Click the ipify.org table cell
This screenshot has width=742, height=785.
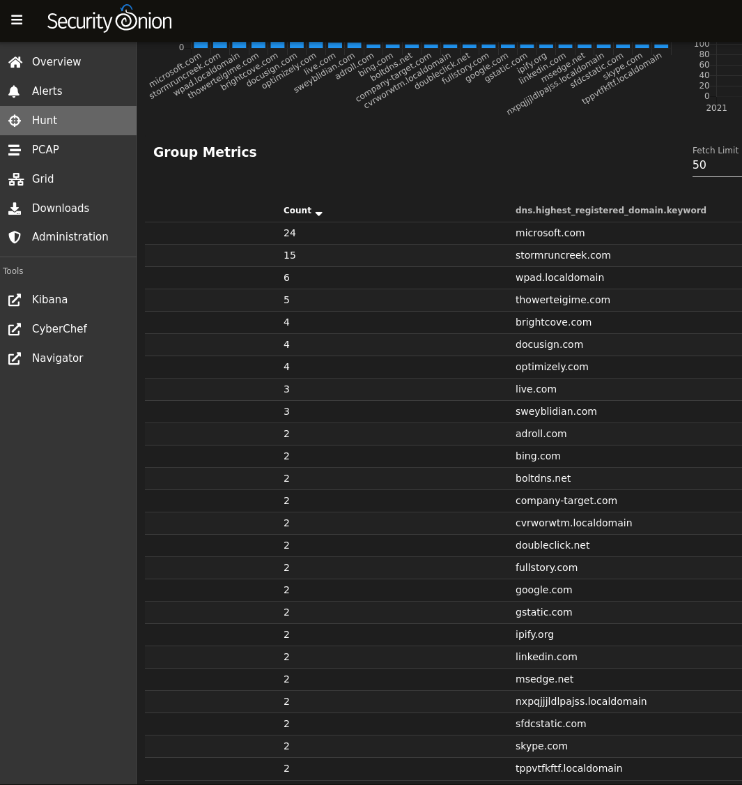tap(534, 635)
